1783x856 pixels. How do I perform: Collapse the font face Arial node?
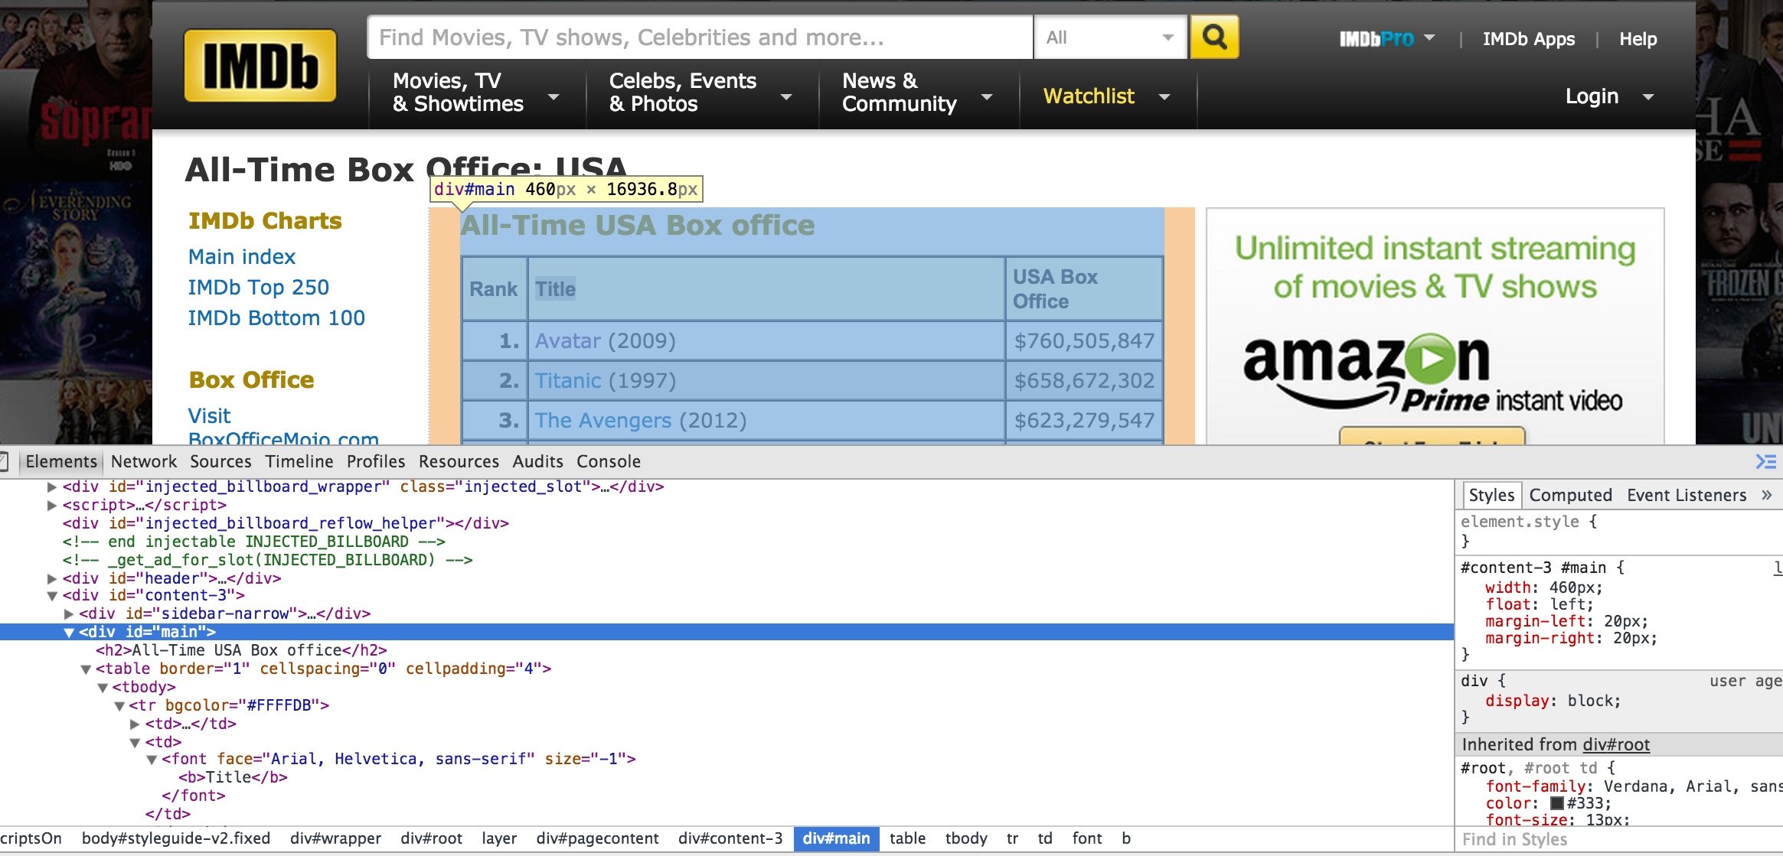(x=152, y=759)
